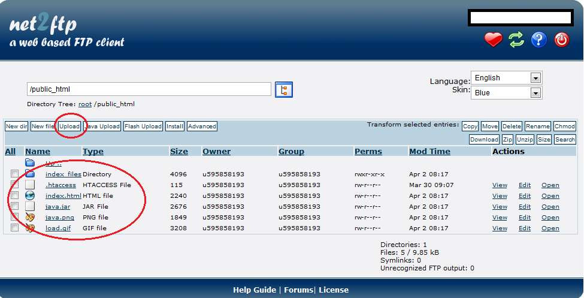Click the Zip button
The image size is (584, 298).
coord(507,140)
